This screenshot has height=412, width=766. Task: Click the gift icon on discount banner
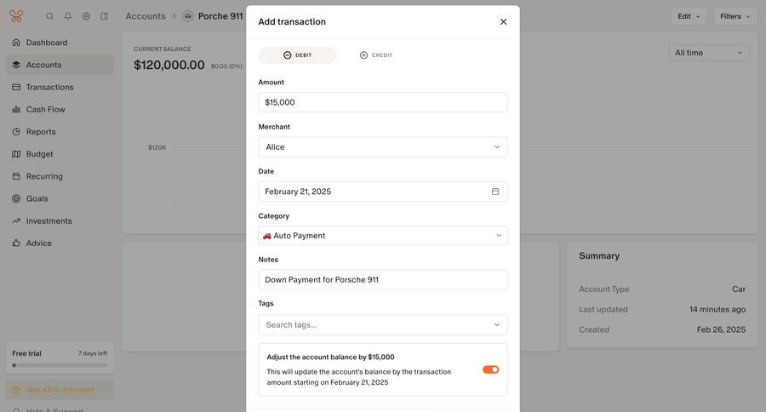click(x=16, y=390)
